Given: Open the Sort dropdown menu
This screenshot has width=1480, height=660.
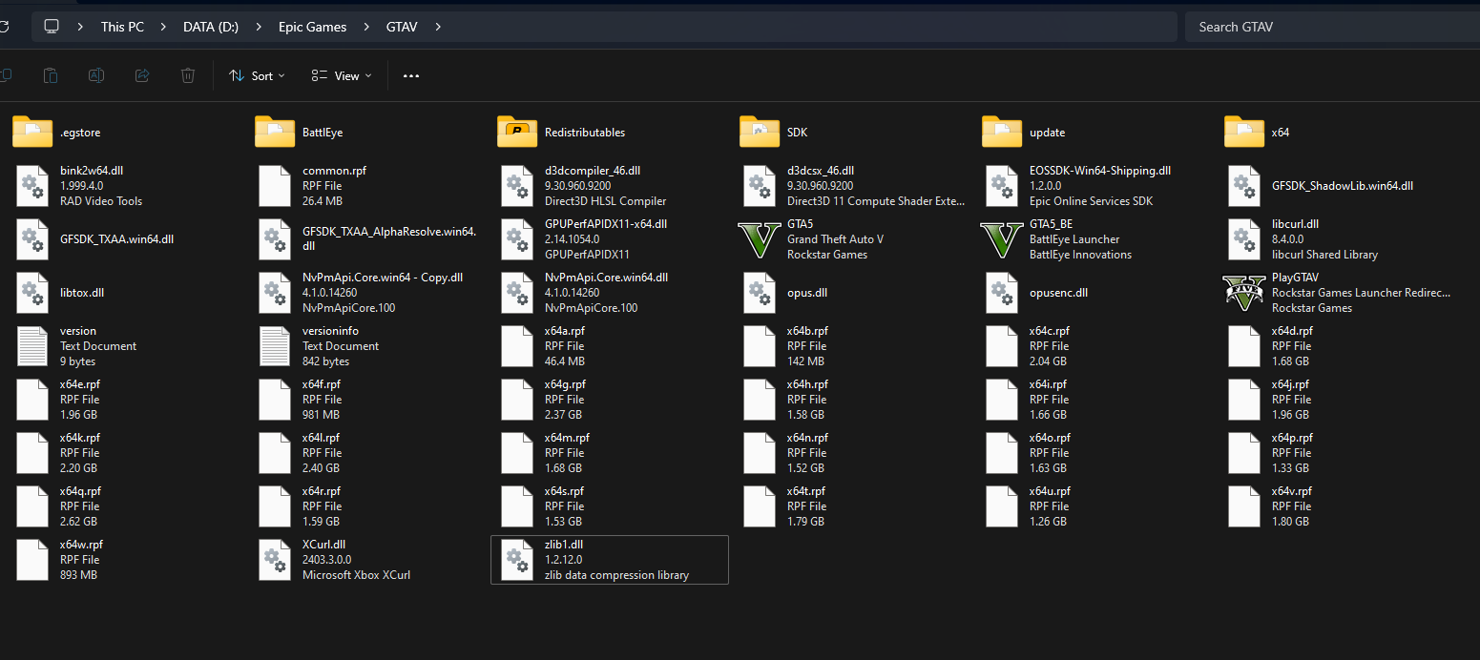Looking at the screenshot, I should (x=257, y=75).
